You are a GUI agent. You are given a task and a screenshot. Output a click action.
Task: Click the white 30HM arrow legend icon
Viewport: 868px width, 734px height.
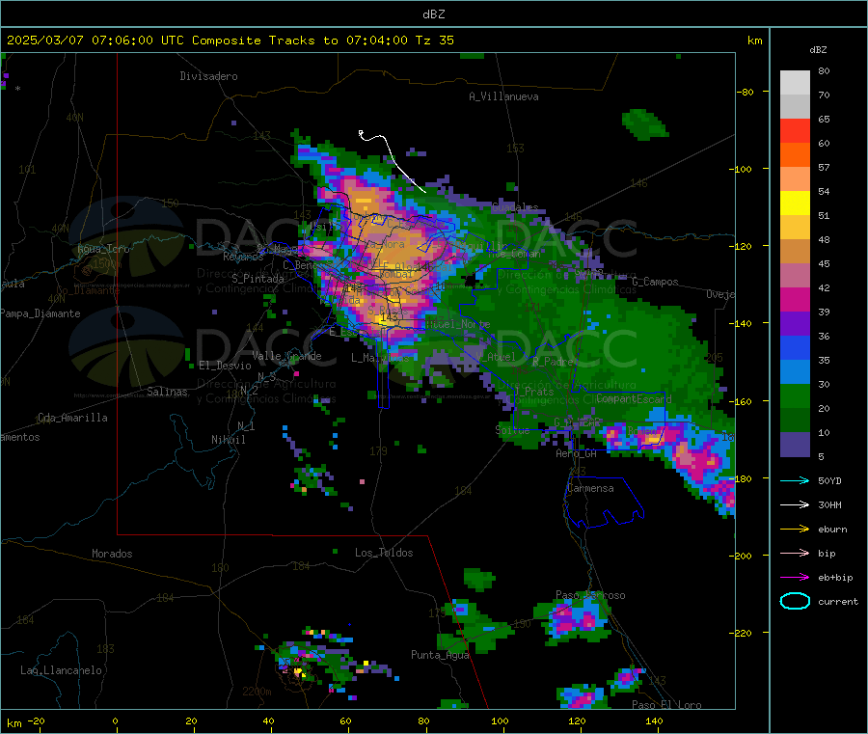coord(795,504)
